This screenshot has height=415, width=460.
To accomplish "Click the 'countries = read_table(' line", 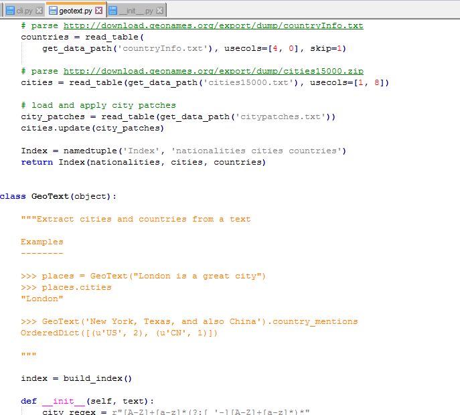I will [82, 37].
